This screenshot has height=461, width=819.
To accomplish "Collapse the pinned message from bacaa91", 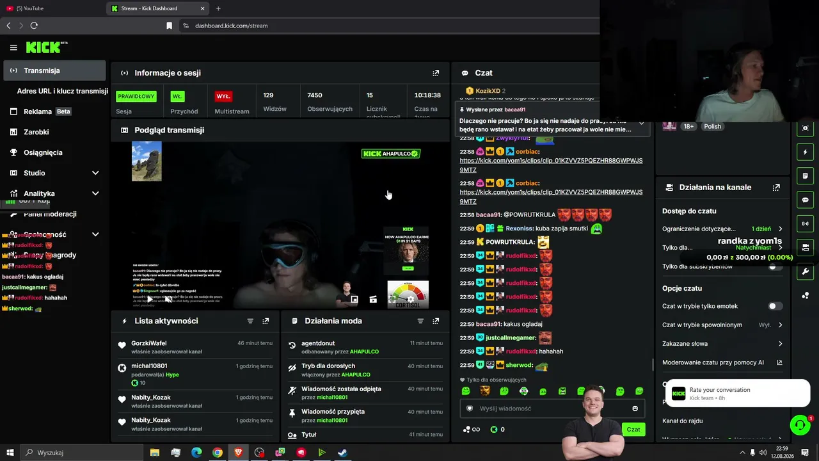I will click(x=641, y=122).
